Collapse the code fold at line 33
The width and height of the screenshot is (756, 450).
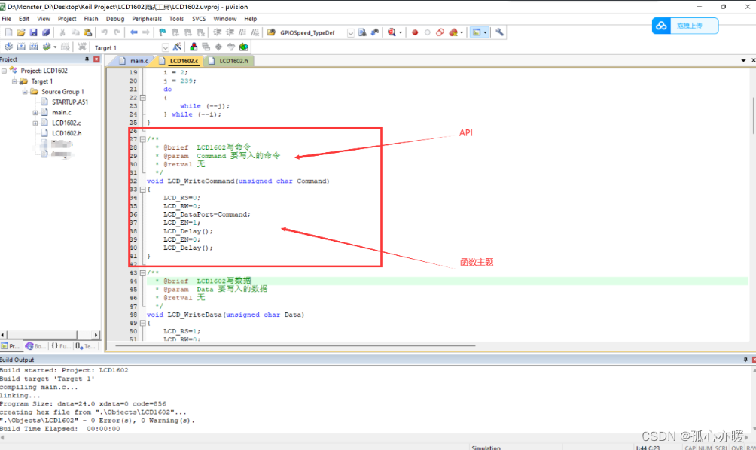[x=143, y=190]
